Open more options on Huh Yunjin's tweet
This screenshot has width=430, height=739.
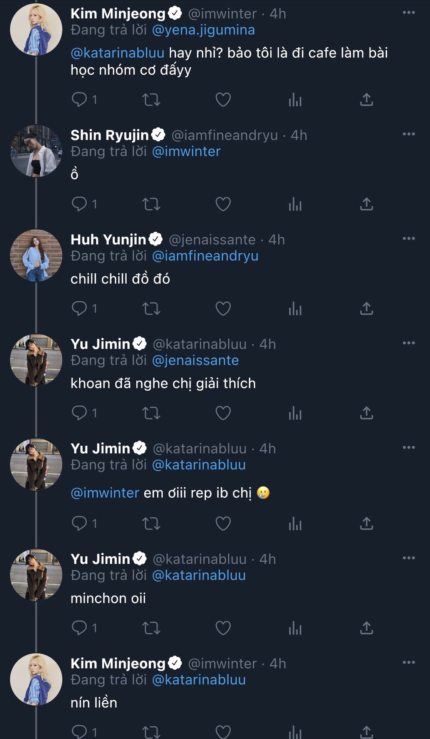point(408,239)
